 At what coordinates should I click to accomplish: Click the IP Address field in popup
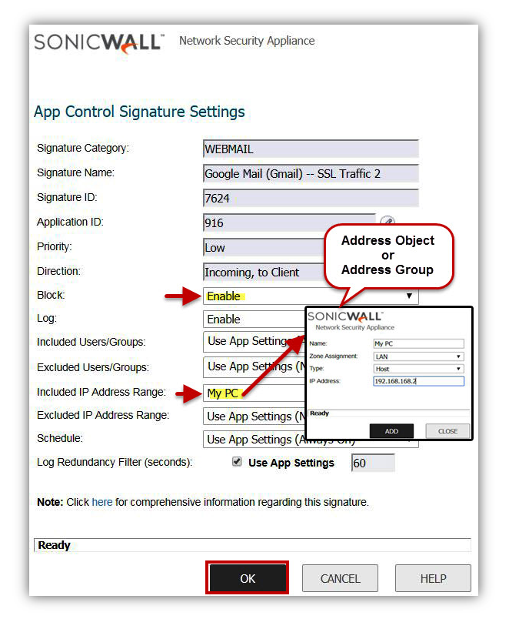point(418,381)
